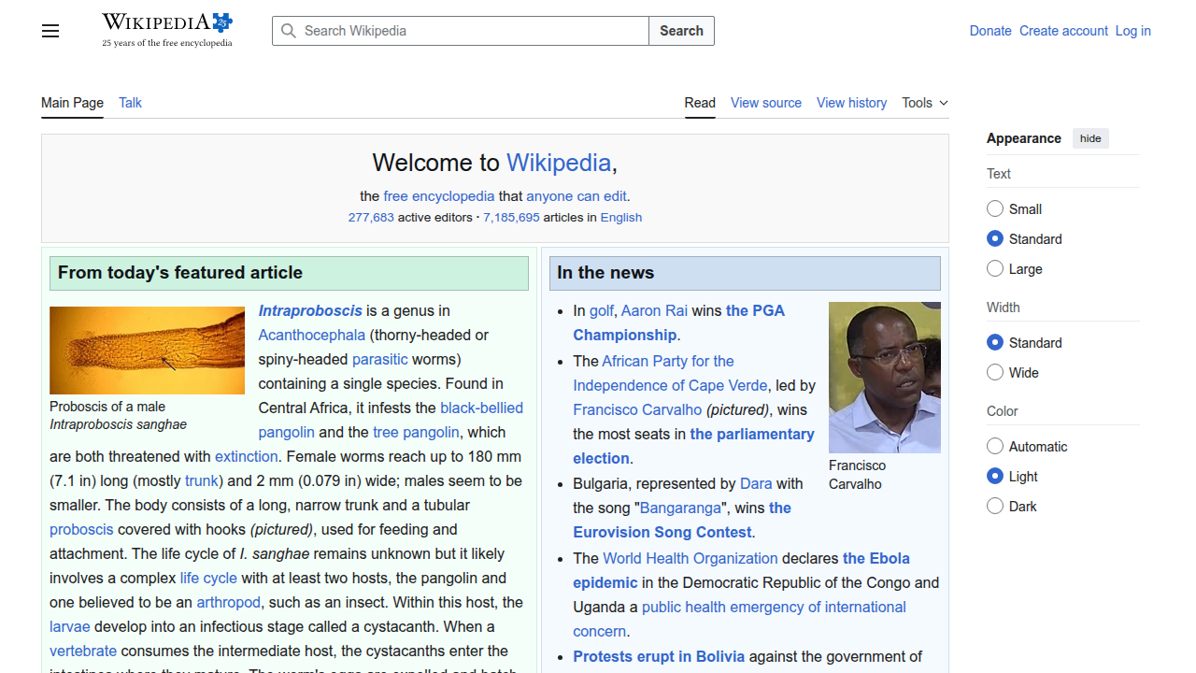This screenshot has width=1196, height=673.
Task: Select Large text size
Action: coord(995,268)
